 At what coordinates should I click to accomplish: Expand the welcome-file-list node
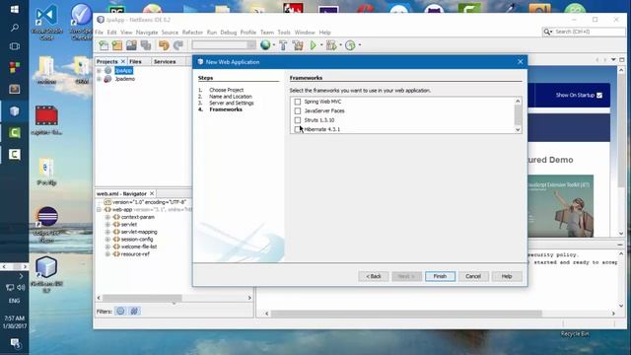(107, 247)
